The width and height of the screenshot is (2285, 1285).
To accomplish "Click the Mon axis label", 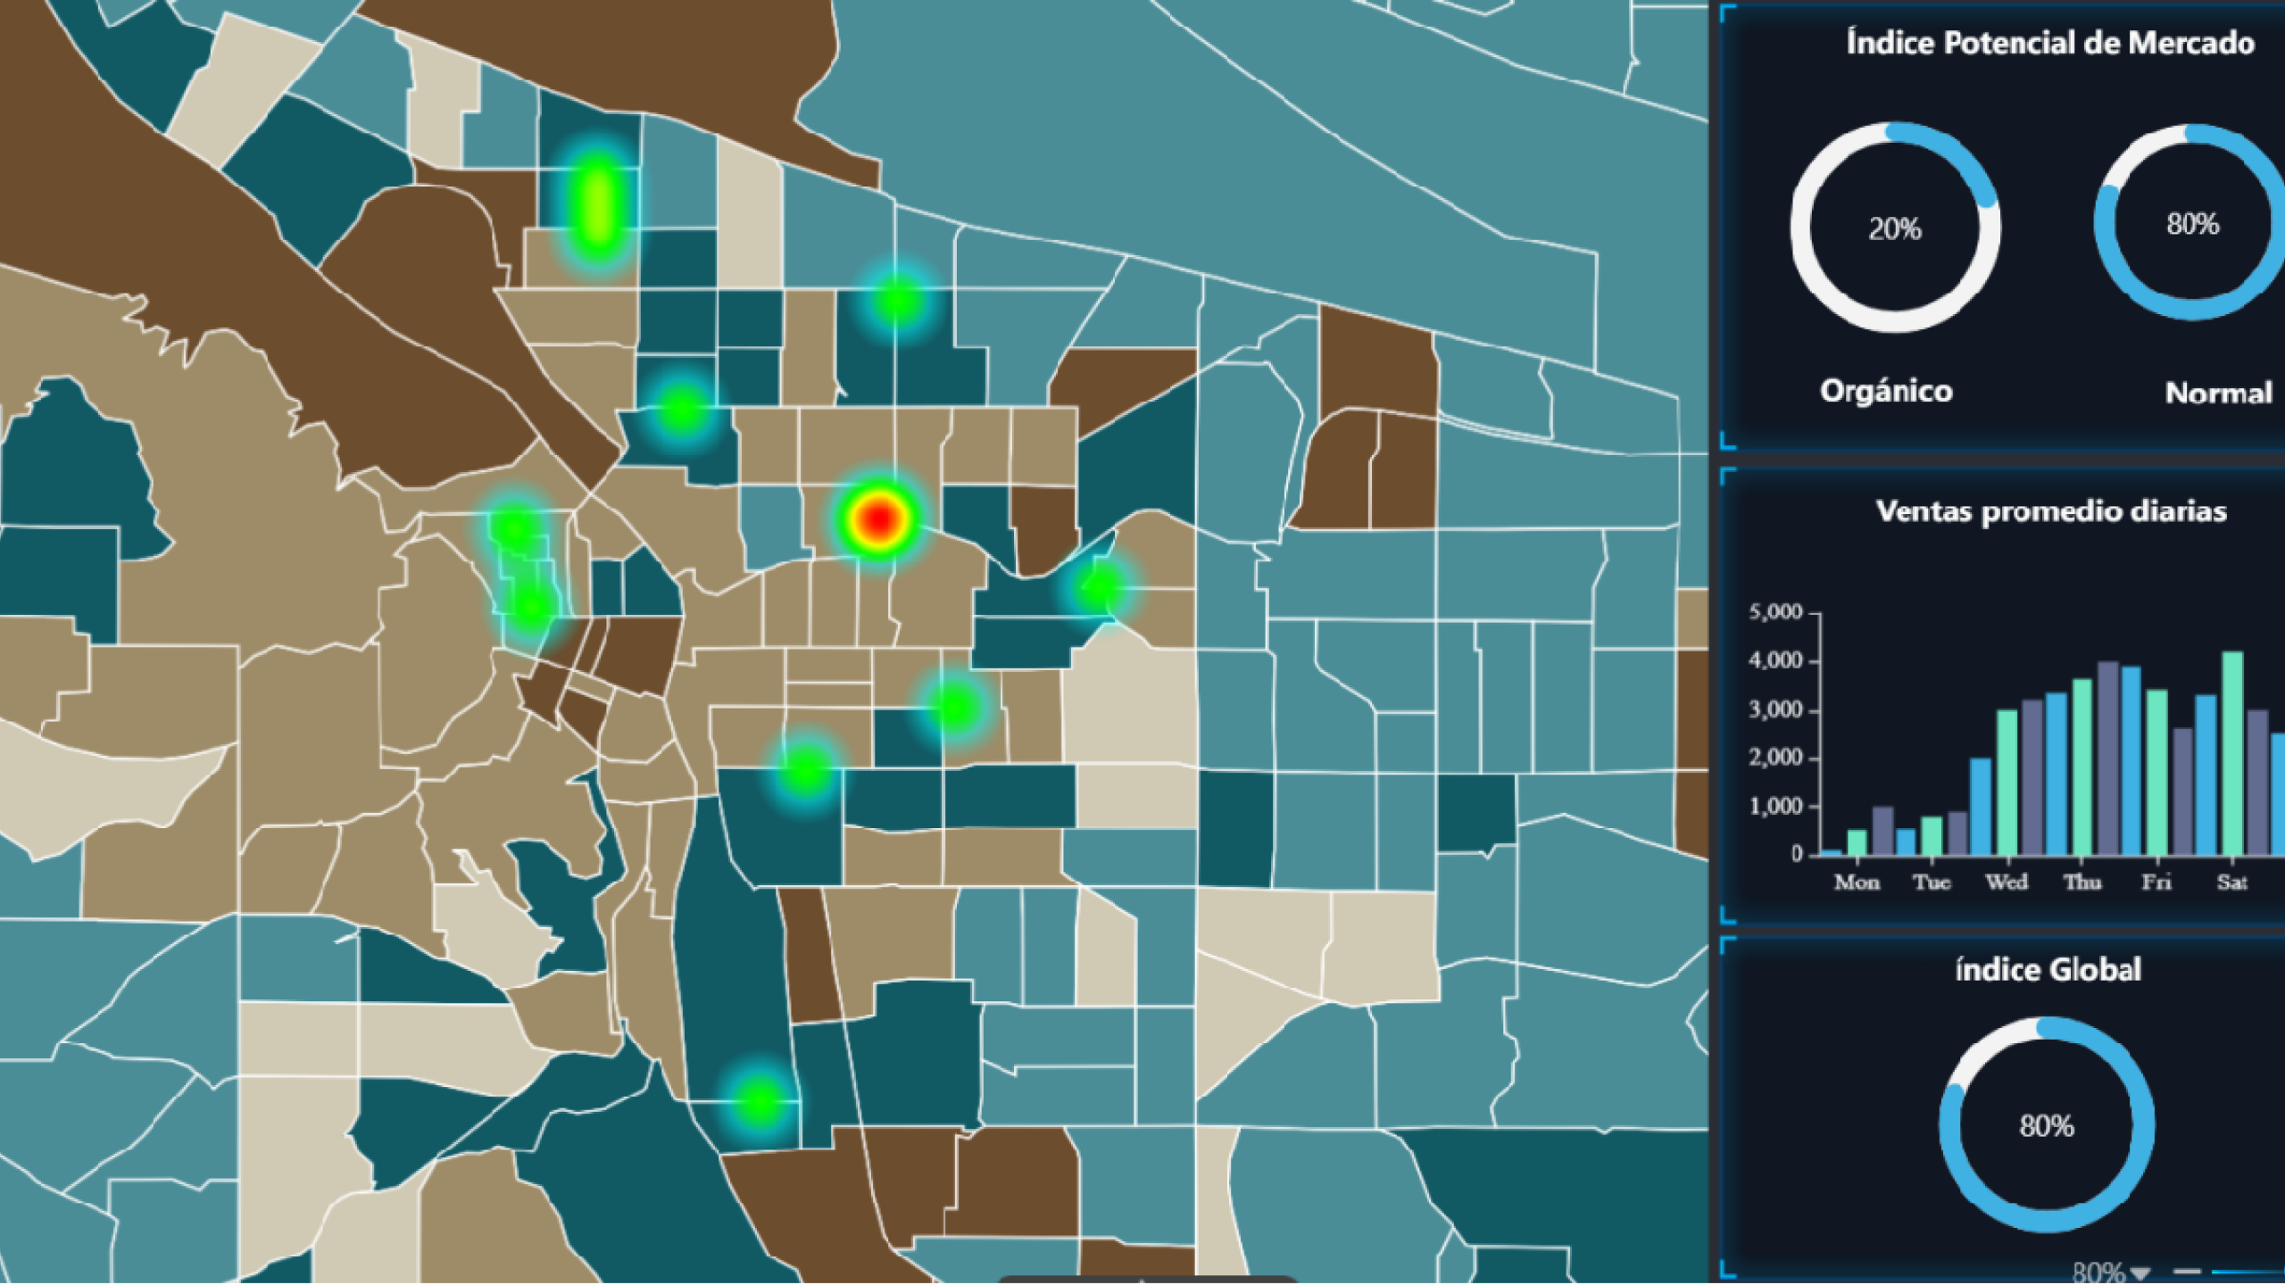I will [1857, 883].
